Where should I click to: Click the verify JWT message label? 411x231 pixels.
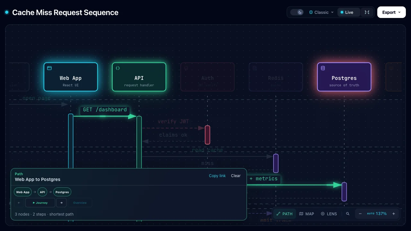(173, 122)
